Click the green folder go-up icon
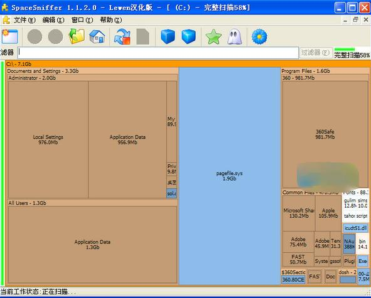The image size is (371, 298). 77,36
